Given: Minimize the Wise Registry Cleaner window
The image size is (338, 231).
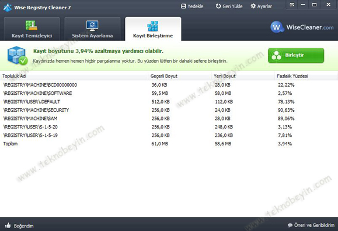Looking at the screenshot, I should click(303, 5).
